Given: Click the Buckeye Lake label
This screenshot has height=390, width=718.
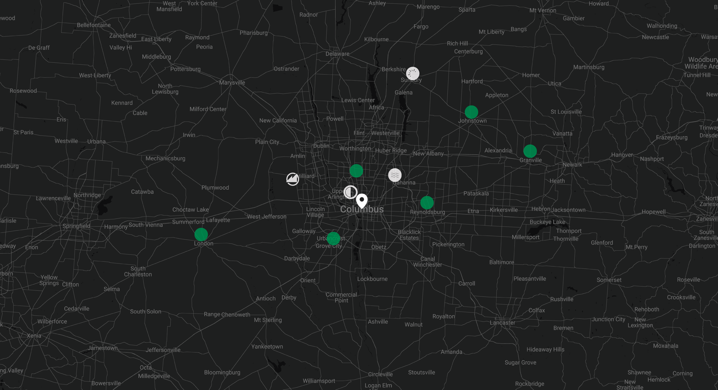Looking at the screenshot, I should (x=547, y=222).
